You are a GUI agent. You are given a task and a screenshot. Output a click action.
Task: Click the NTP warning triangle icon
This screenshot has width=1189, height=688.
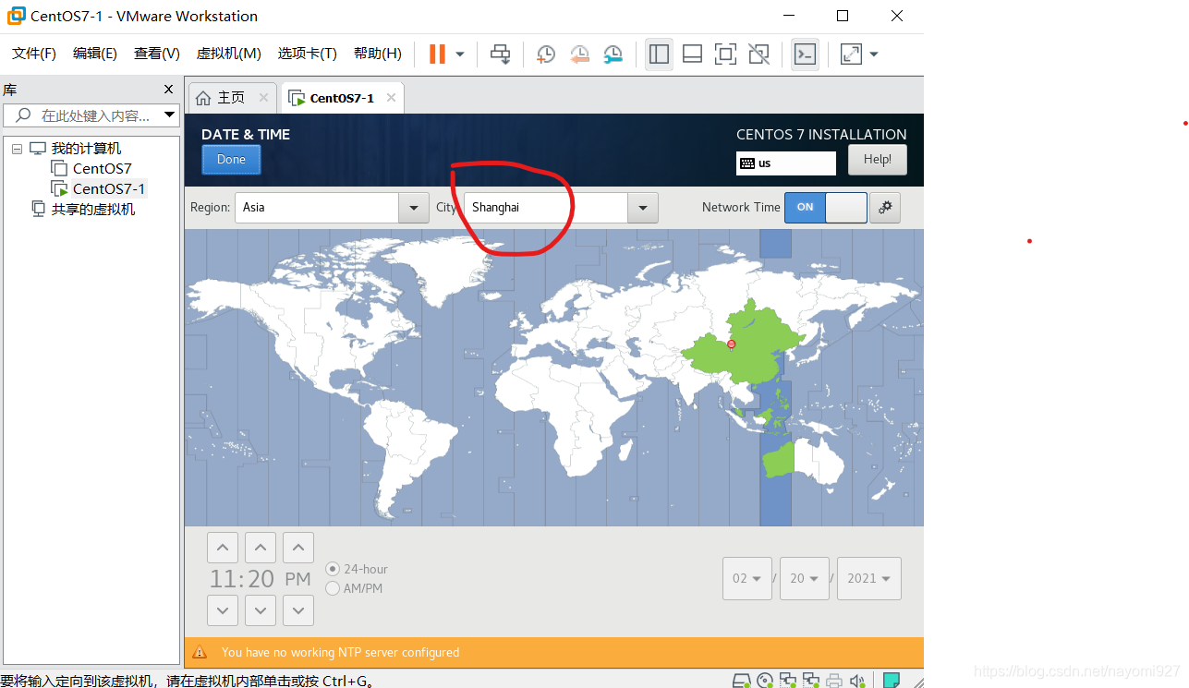point(200,652)
